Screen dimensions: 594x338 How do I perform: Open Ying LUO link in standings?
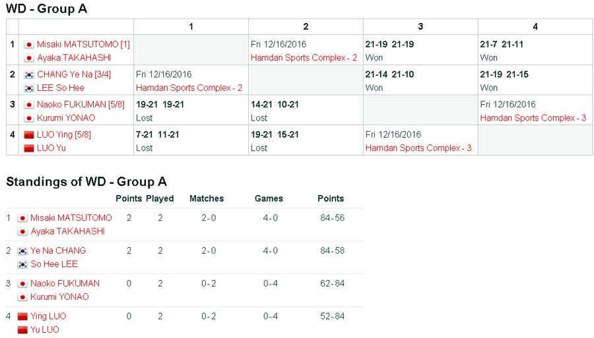(48, 316)
